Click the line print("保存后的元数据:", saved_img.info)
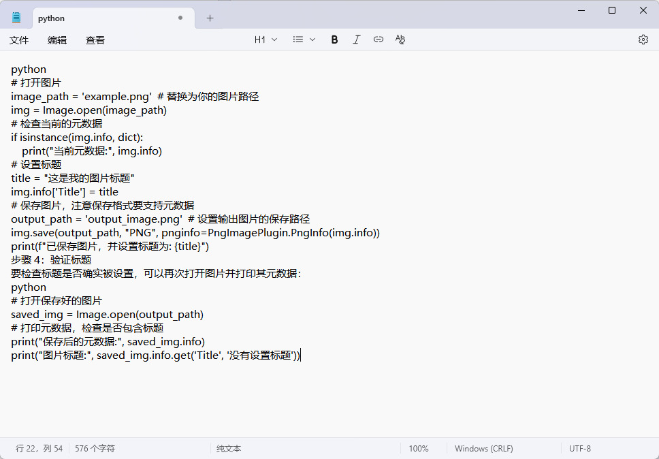Image resolution: width=659 pixels, height=459 pixels. pos(108,341)
